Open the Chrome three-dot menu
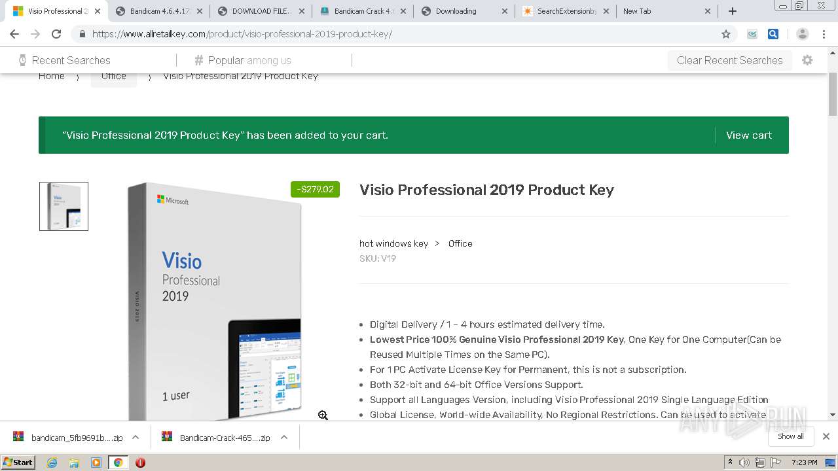The image size is (838, 471). pos(824,34)
